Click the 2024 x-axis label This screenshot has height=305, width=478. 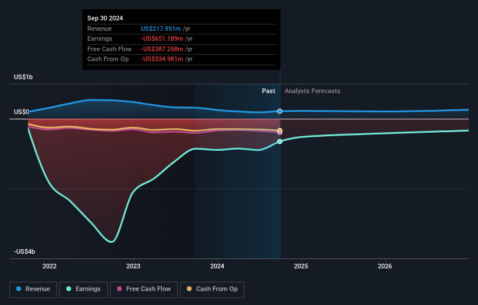point(217,267)
